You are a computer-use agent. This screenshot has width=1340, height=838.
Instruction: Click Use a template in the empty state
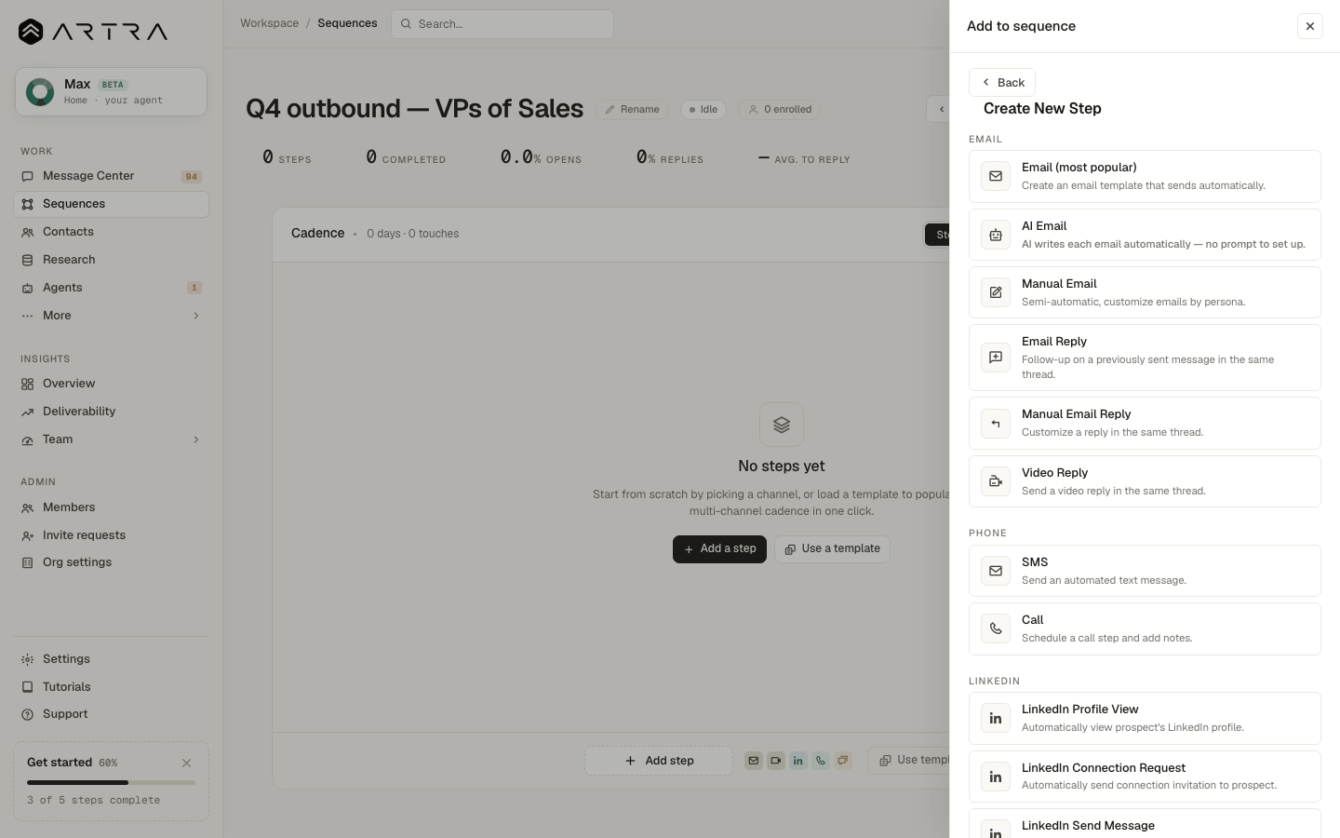pos(832,549)
